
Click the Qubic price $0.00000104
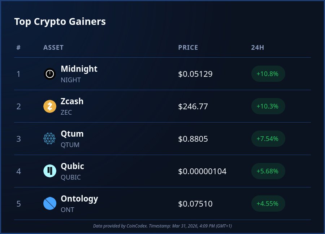pos(202,171)
